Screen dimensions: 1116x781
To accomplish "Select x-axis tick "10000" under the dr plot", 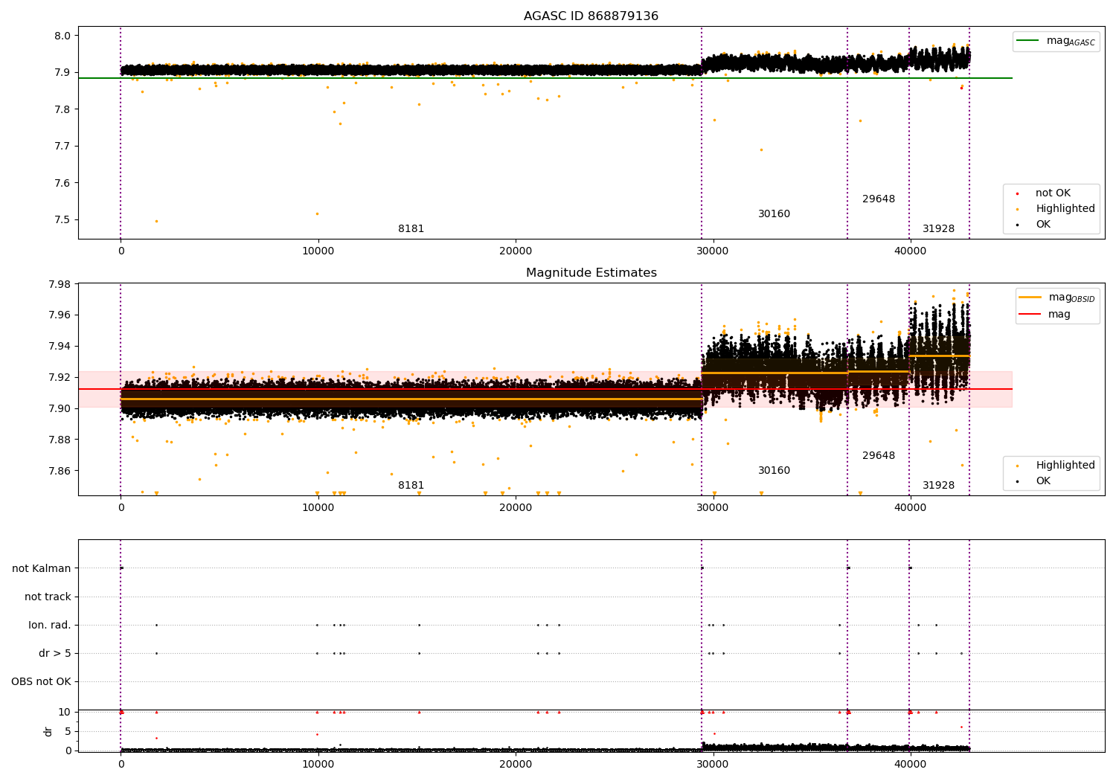I will (x=318, y=765).
